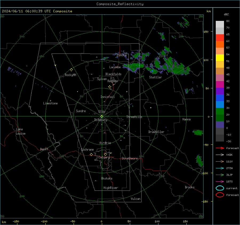
Task: Pick the royal blue 36 dBZ swatch
Action: 220,98
